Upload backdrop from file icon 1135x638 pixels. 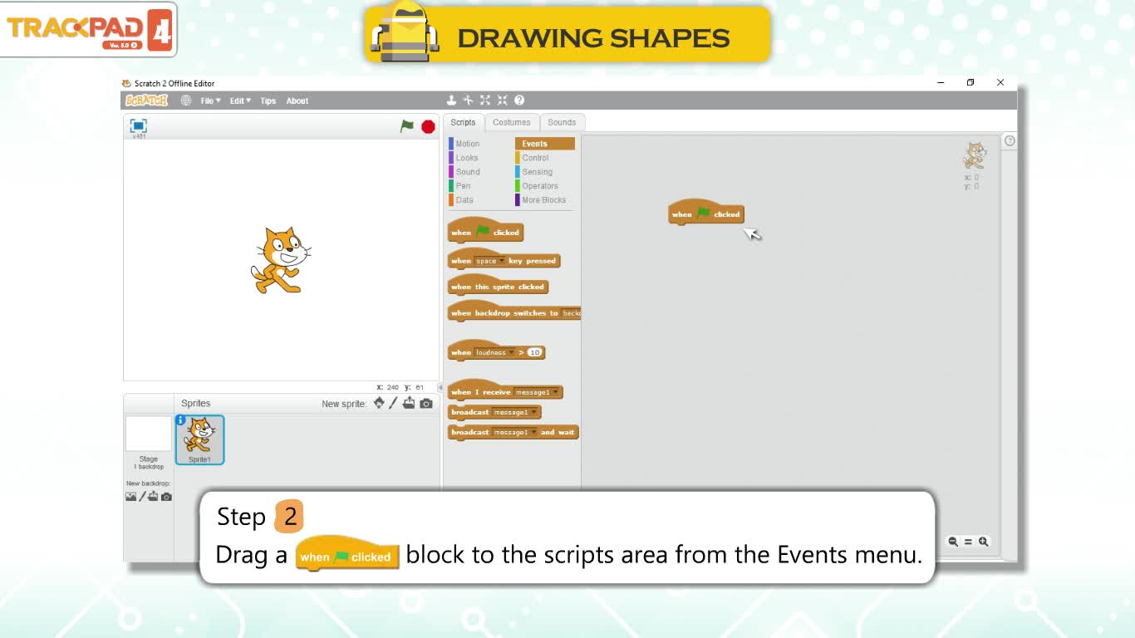(153, 497)
